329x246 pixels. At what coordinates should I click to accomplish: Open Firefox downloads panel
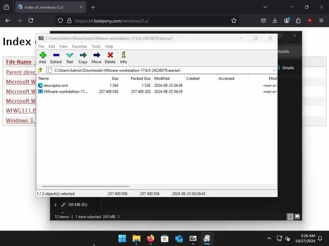(x=275, y=20)
